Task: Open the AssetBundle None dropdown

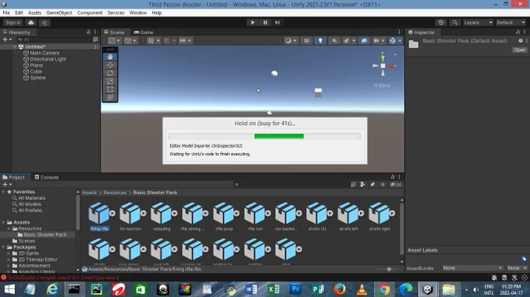Action: [x=472, y=268]
